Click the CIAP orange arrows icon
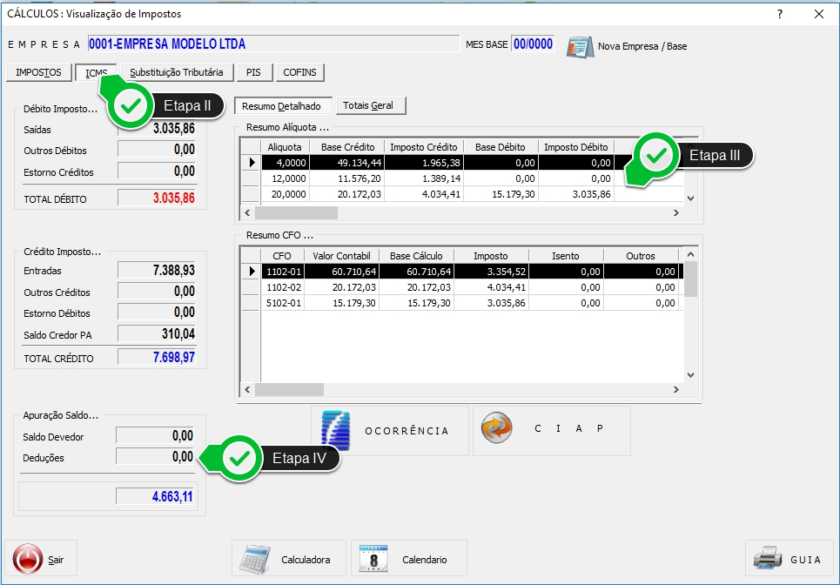Image resolution: width=840 pixels, height=585 pixels. coord(497,429)
